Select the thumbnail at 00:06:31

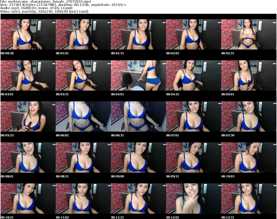tap(138, 116)
